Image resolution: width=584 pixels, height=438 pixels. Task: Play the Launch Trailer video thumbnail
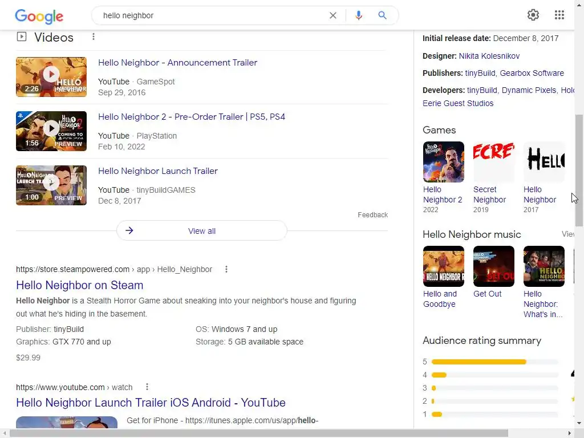[51, 185]
